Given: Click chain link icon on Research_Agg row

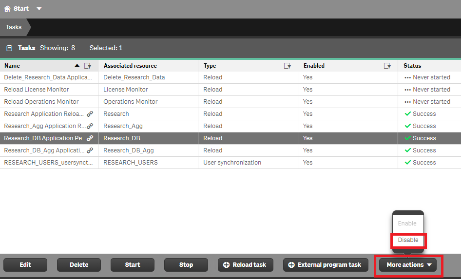Looking at the screenshot, I should (x=90, y=126).
